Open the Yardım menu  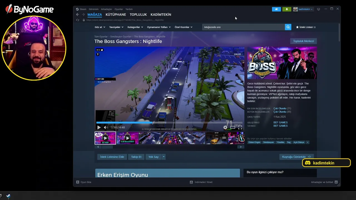pos(129,9)
